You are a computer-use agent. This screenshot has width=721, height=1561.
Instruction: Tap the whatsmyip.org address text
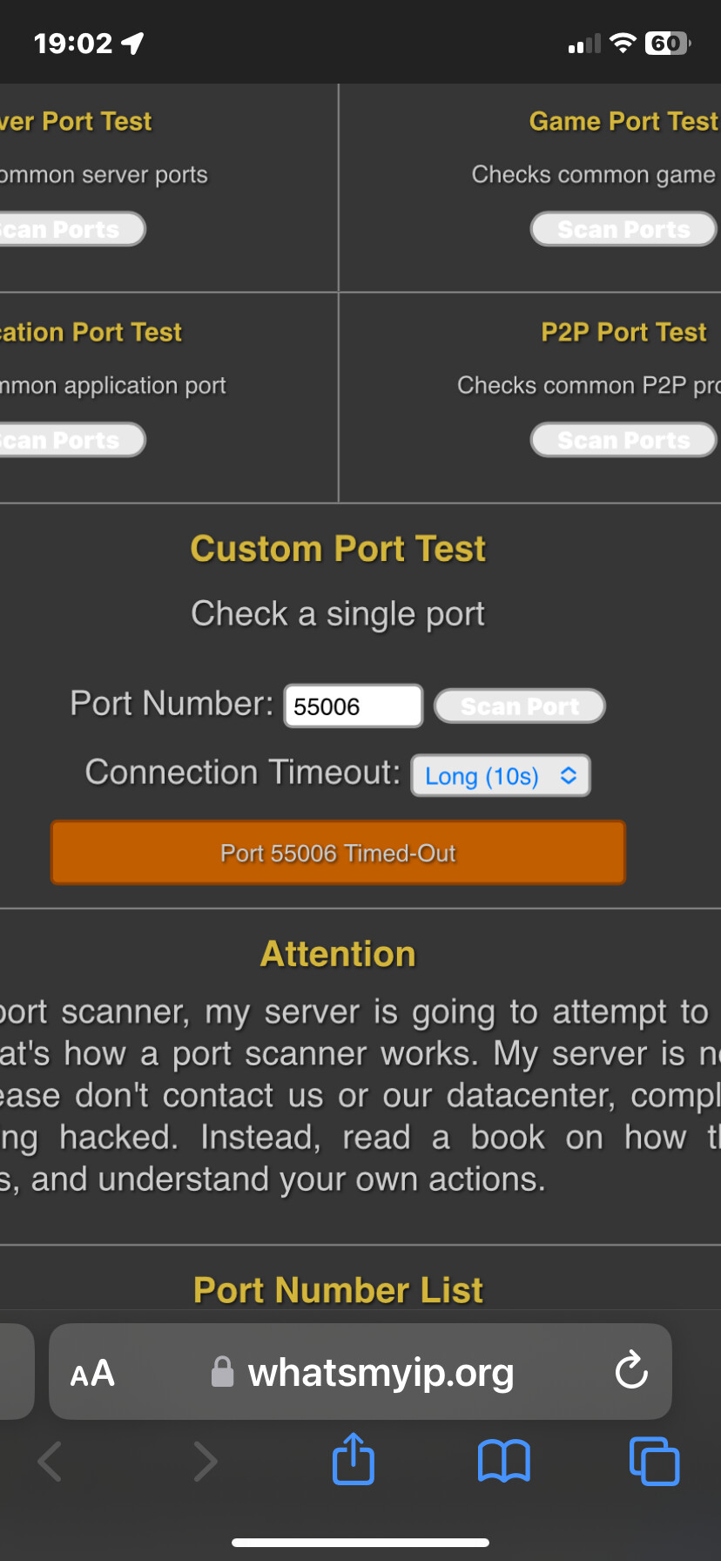pyautogui.click(x=381, y=1372)
